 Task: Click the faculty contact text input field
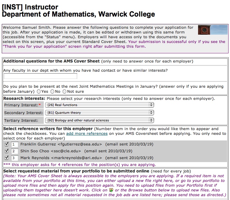click(x=40, y=76)
